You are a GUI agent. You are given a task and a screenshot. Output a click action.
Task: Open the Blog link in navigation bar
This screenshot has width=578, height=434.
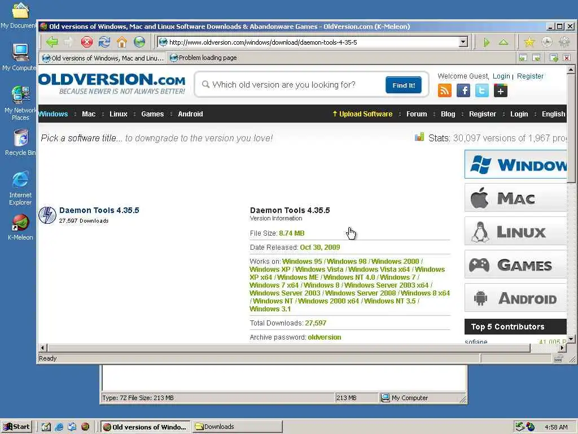[x=448, y=114]
